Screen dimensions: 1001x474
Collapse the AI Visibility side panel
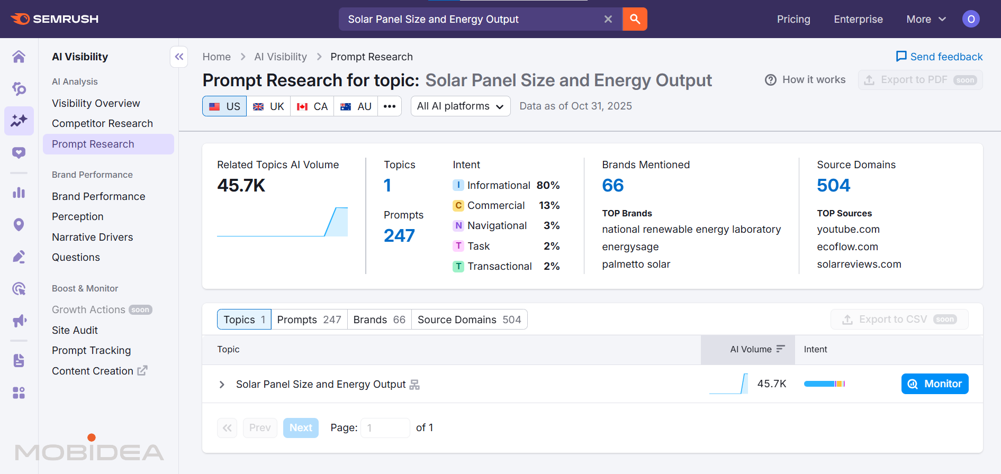click(x=179, y=57)
